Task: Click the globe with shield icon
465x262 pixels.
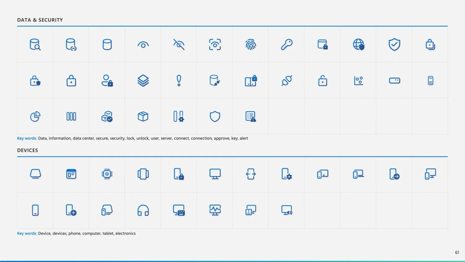Action: (x=359, y=44)
